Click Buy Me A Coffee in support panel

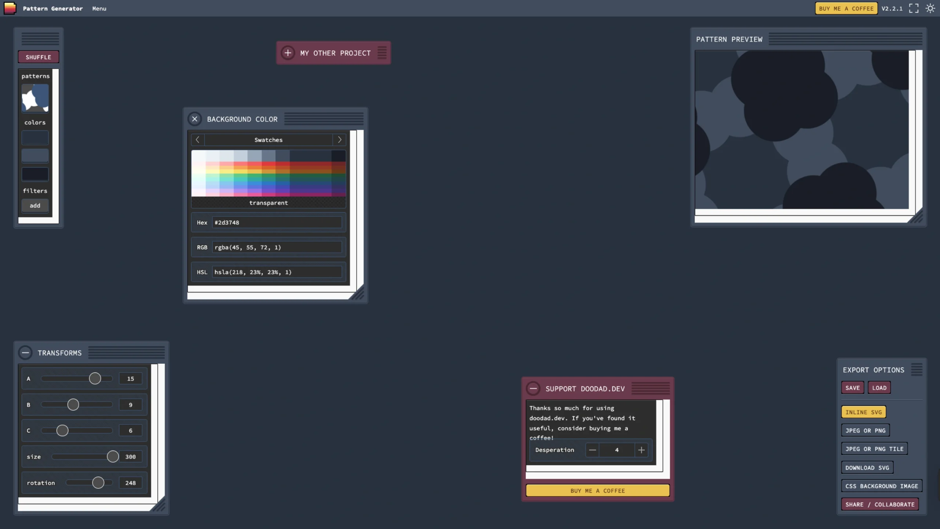597,490
